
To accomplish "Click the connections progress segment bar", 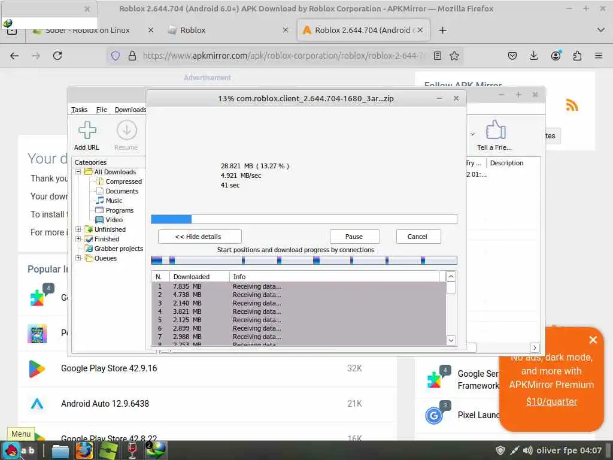I will [304, 261].
